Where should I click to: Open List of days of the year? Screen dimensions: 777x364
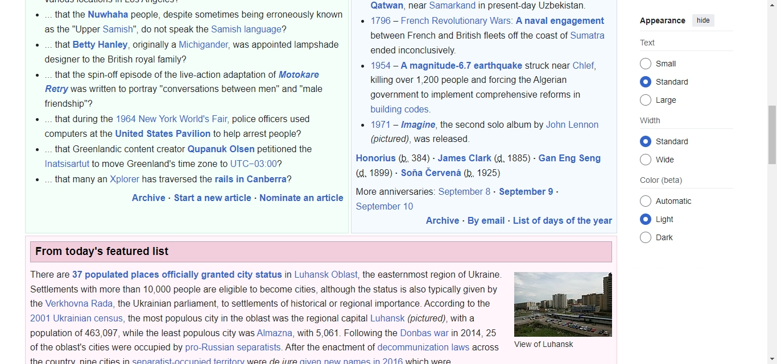pos(563,220)
